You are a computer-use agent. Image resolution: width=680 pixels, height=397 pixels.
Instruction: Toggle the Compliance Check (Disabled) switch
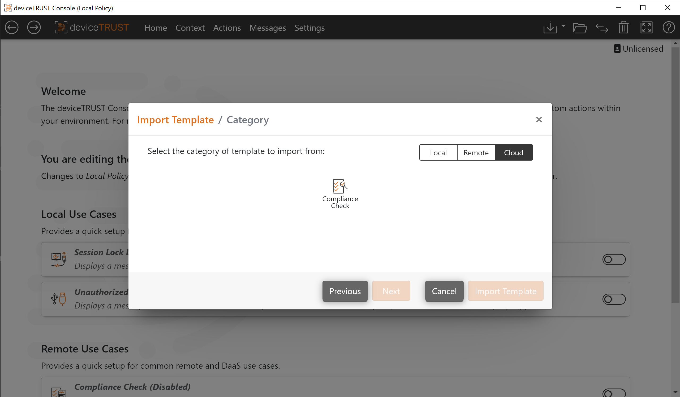pos(614,393)
